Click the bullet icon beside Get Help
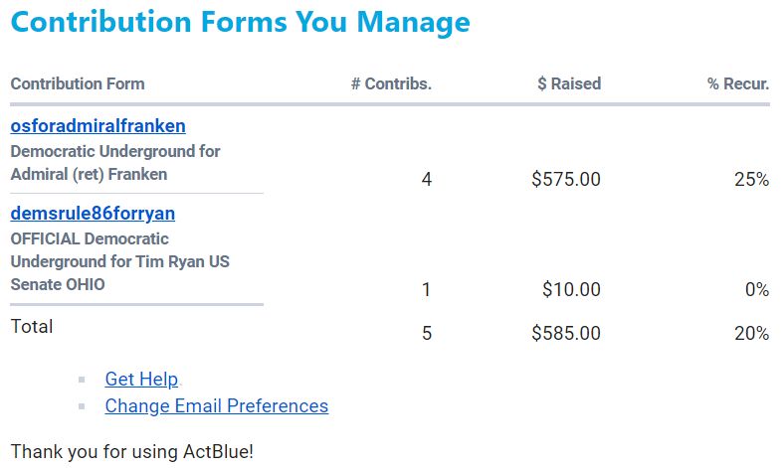Screen dimensions: 784x468 [82, 381]
